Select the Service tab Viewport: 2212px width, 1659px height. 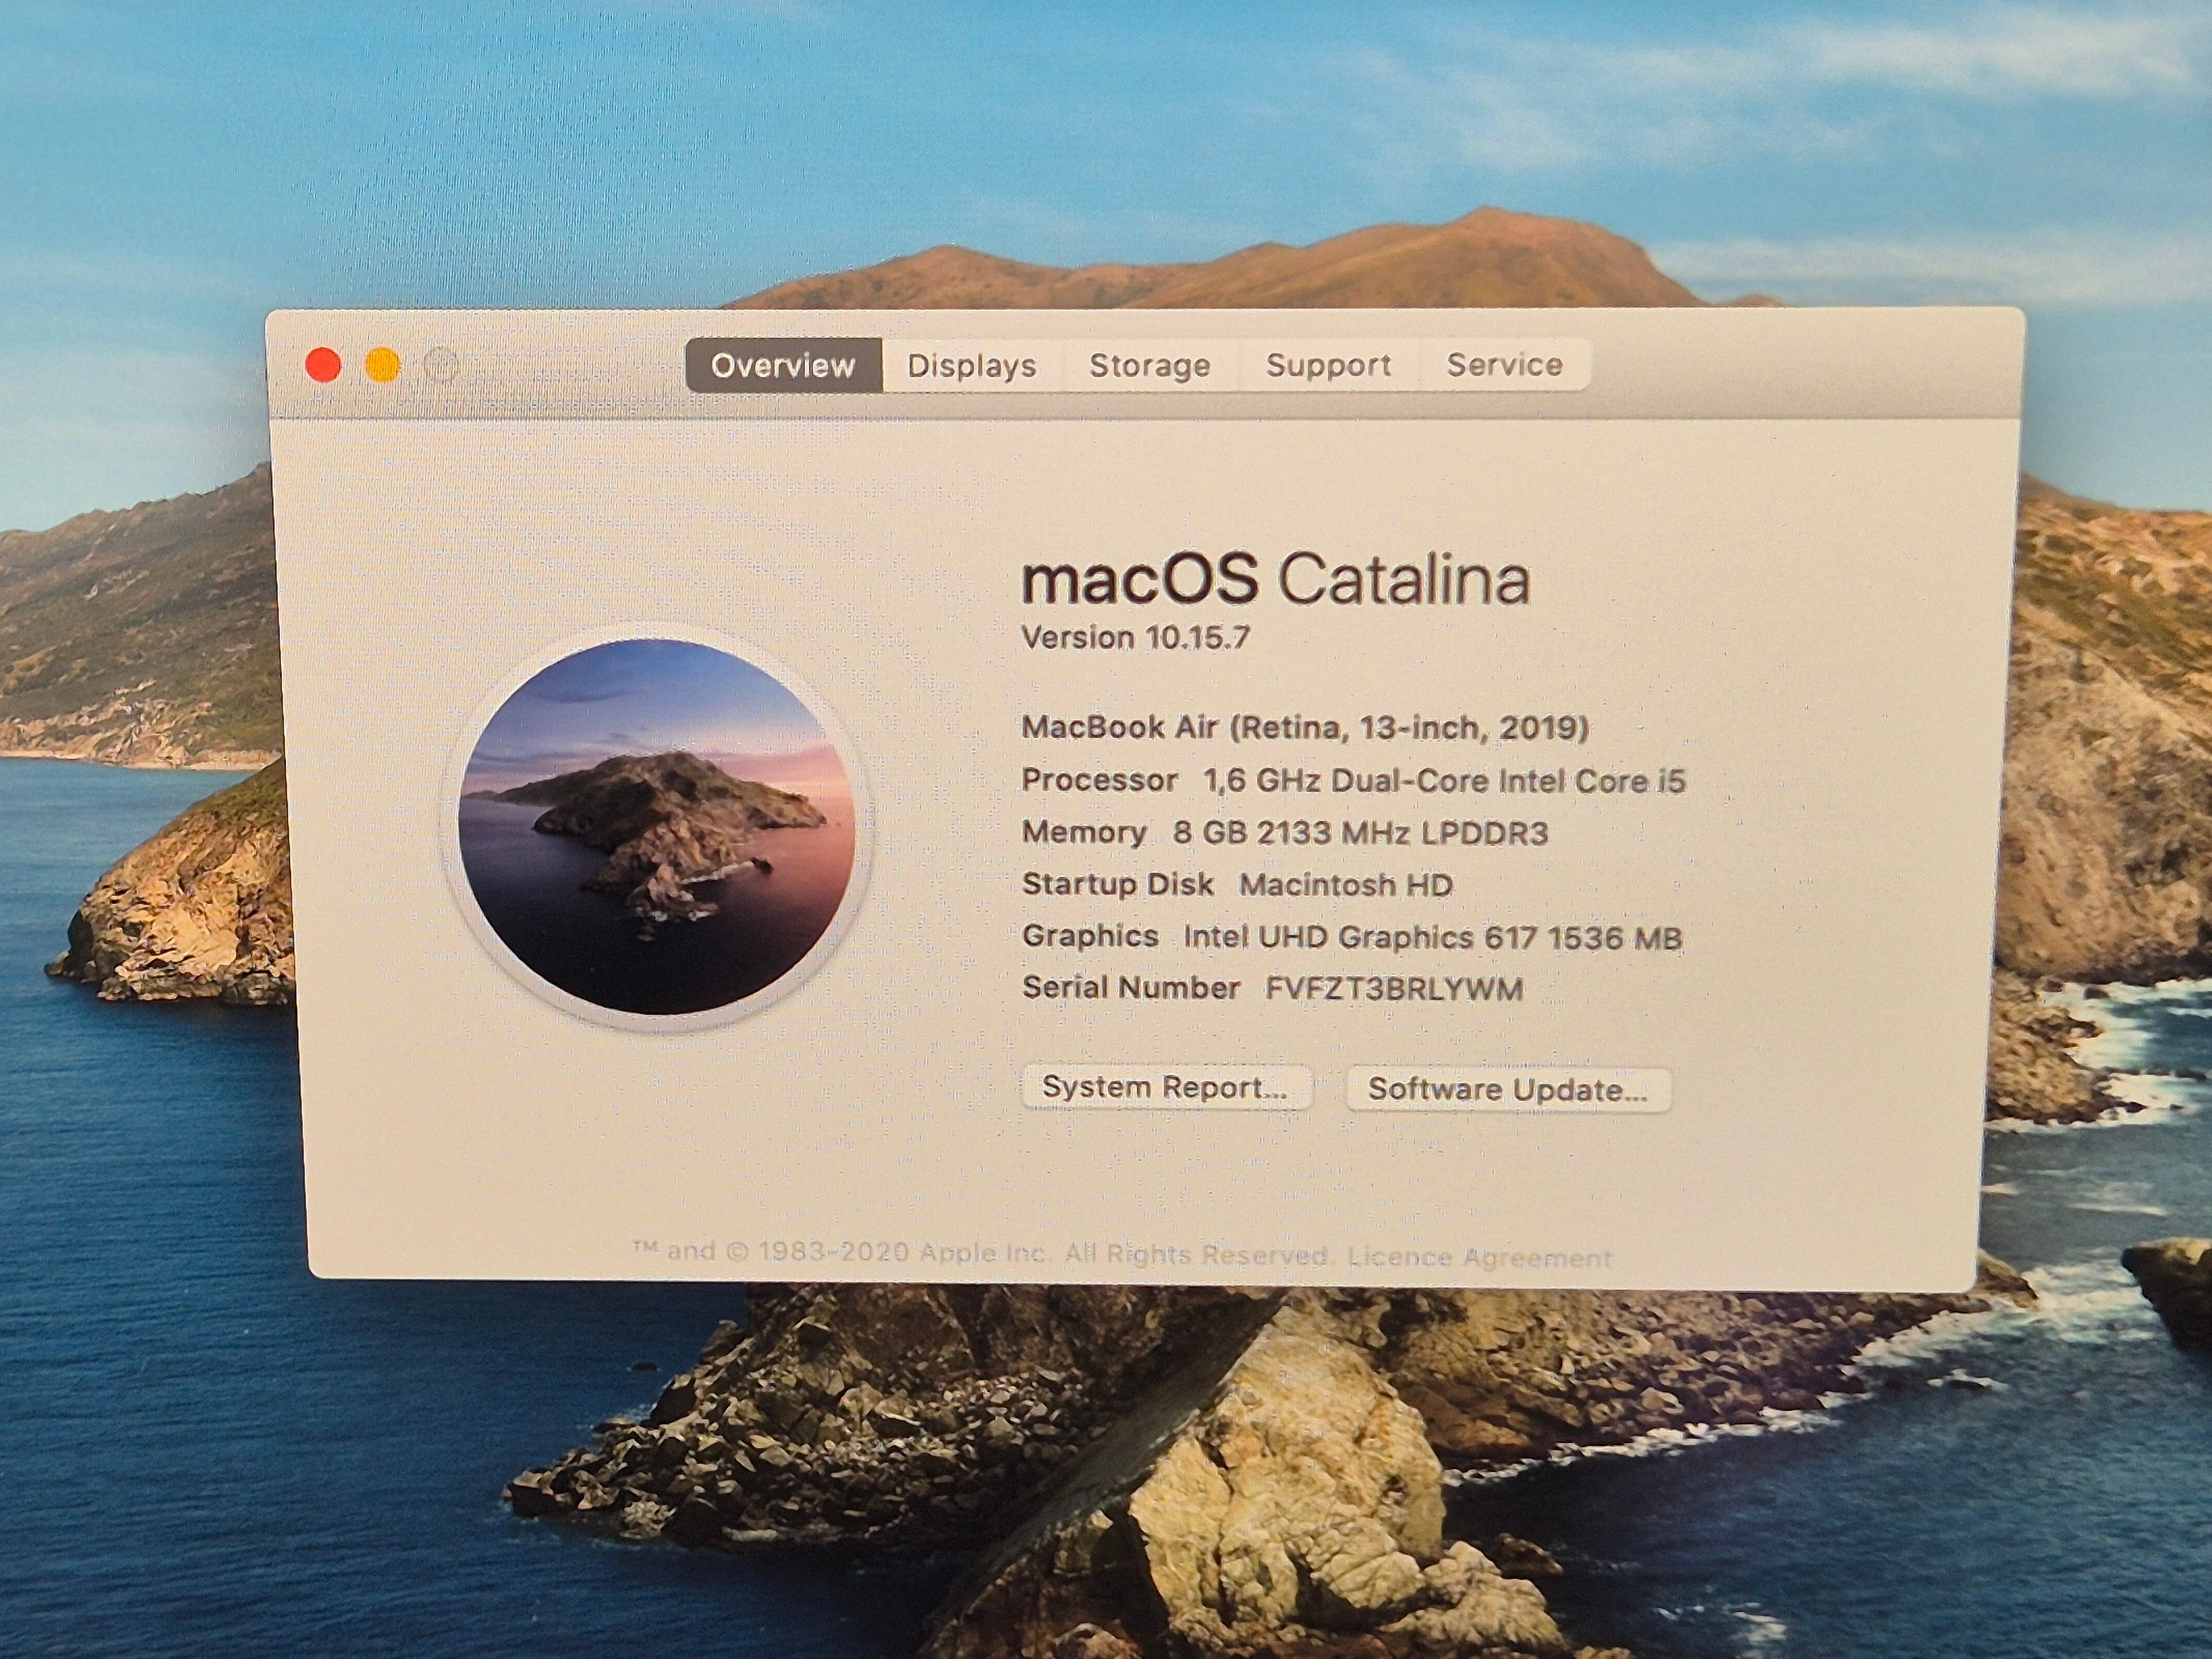1504,365
